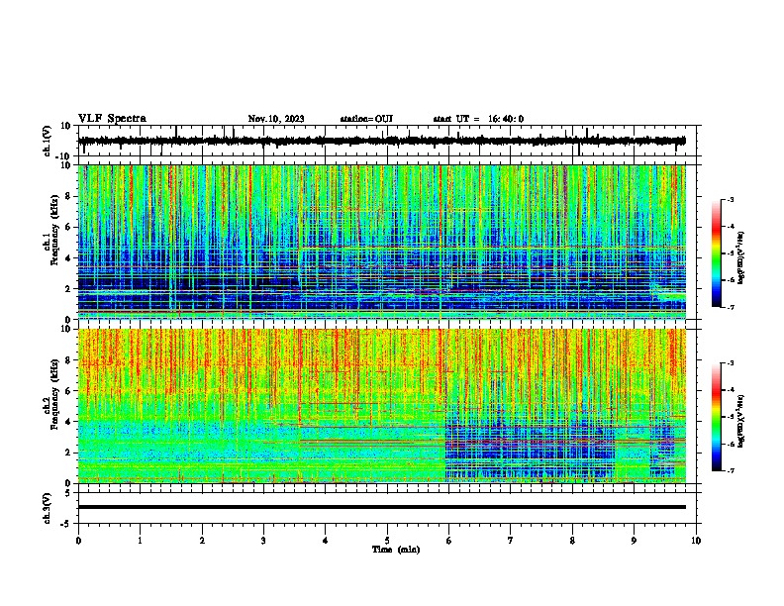The image size is (784, 606).
Task: Click time axis tick label "7"
Action: 511,541
